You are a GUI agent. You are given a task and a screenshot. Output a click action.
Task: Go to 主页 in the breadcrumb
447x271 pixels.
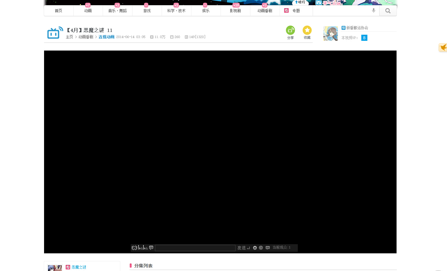[70, 37]
